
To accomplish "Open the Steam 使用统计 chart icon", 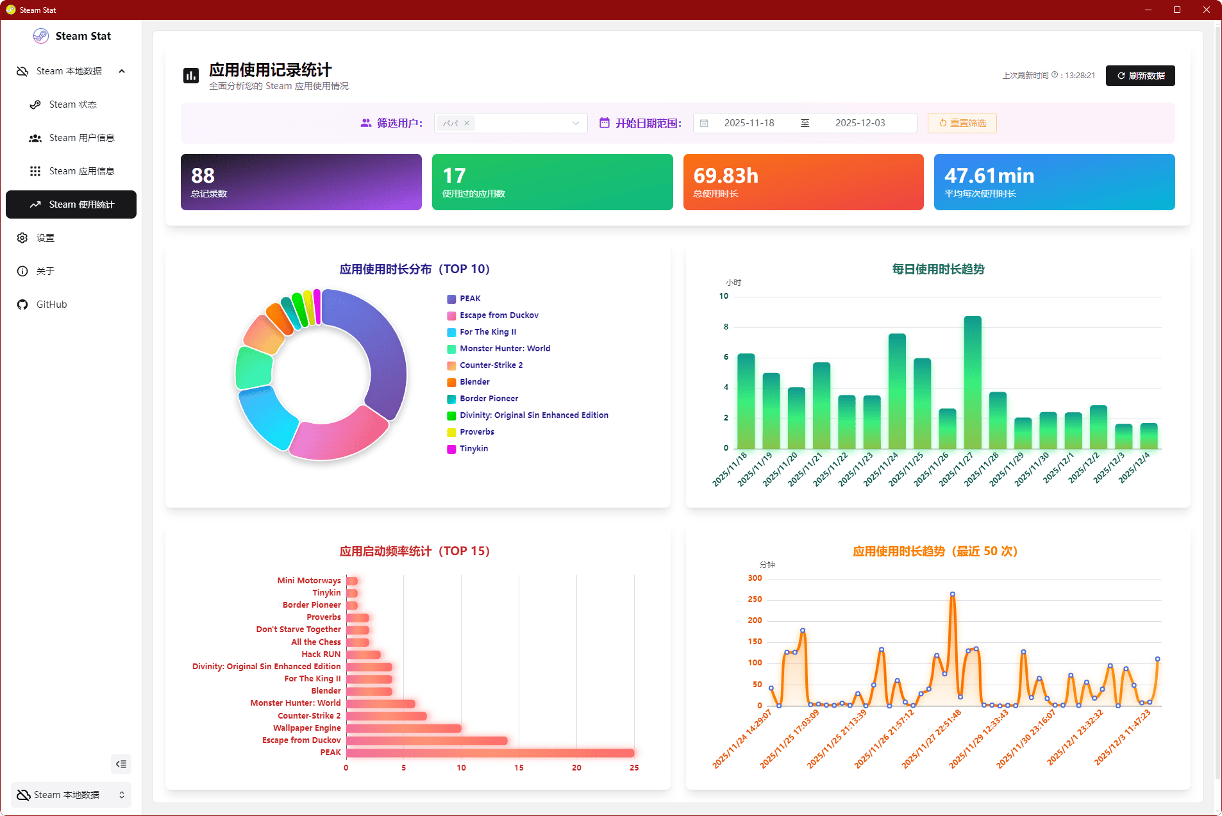I will coord(35,204).
